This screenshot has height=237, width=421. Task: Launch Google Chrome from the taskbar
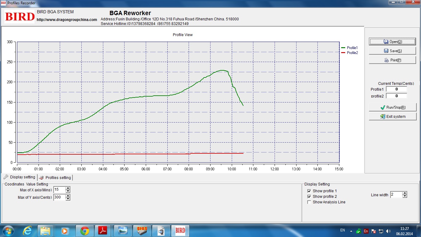click(x=85, y=231)
